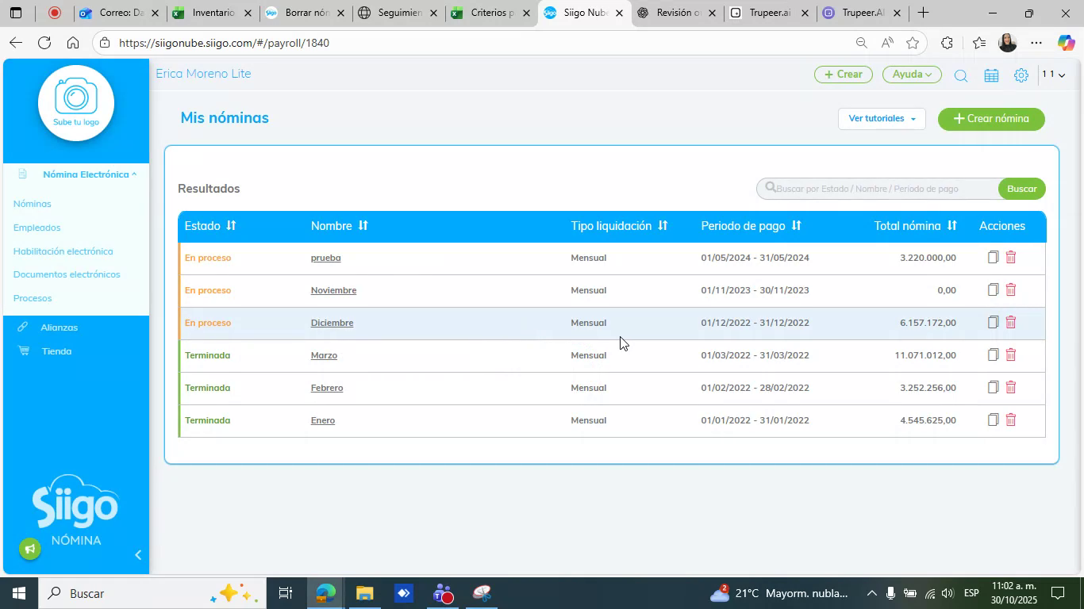This screenshot has width=1084, height=609.
Task: Copy the Marzo payroll
Action: [993, 354]
